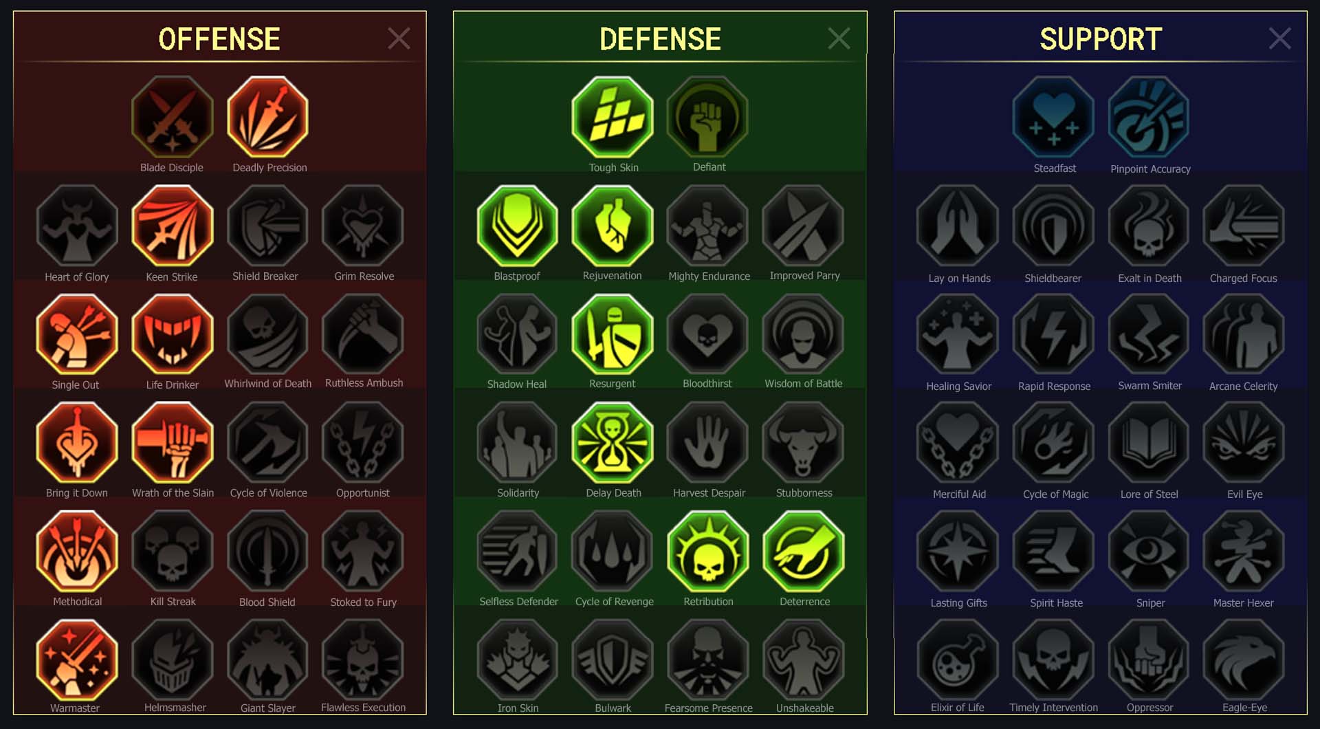
Task: Choose the Pinpoint Accuracy mastery
Action: (x=1149, y=117)
